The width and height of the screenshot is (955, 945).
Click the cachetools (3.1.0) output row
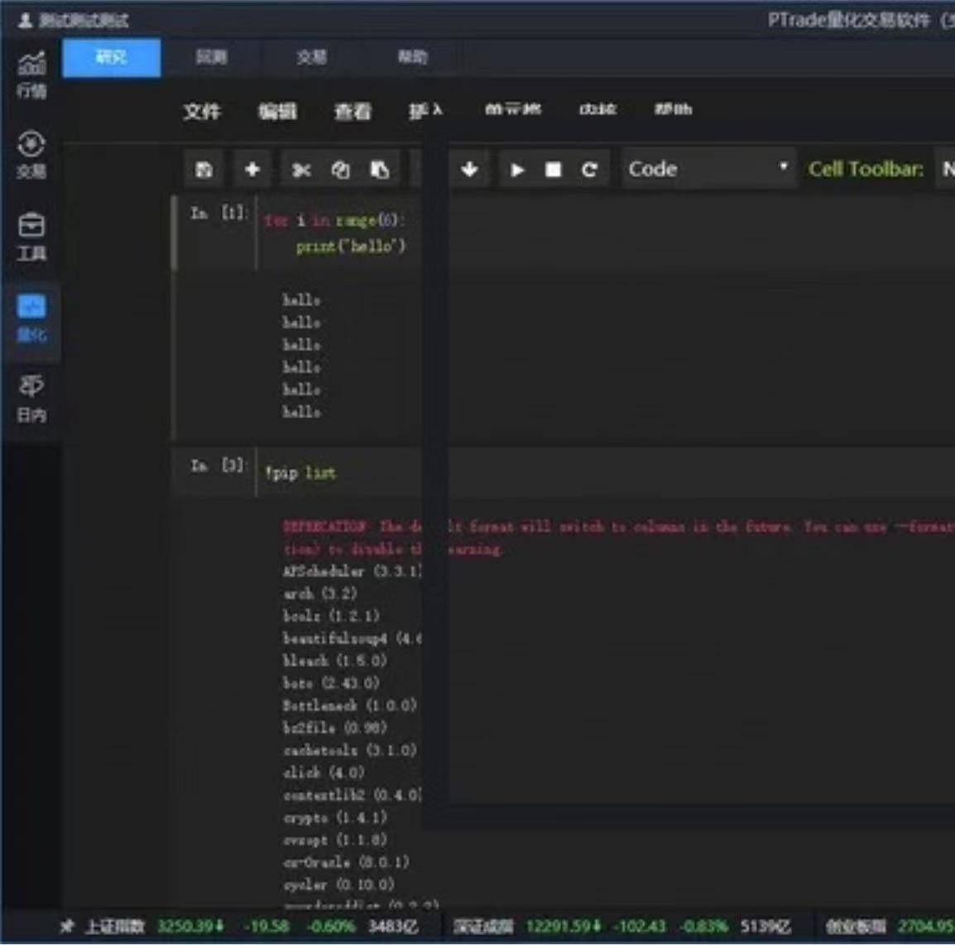tap(349, 750)
